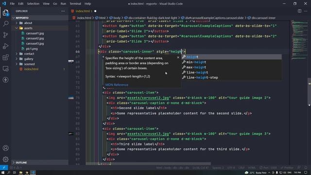The image size is (311, 175).
Task: Click the horizontal scrollbar in editor
Action: tap(148, 164)
